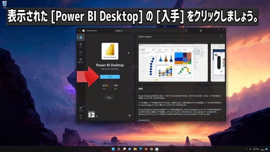Open the Windows Start button
Screen dimensions: 270x152
click(x=113, y=149)
